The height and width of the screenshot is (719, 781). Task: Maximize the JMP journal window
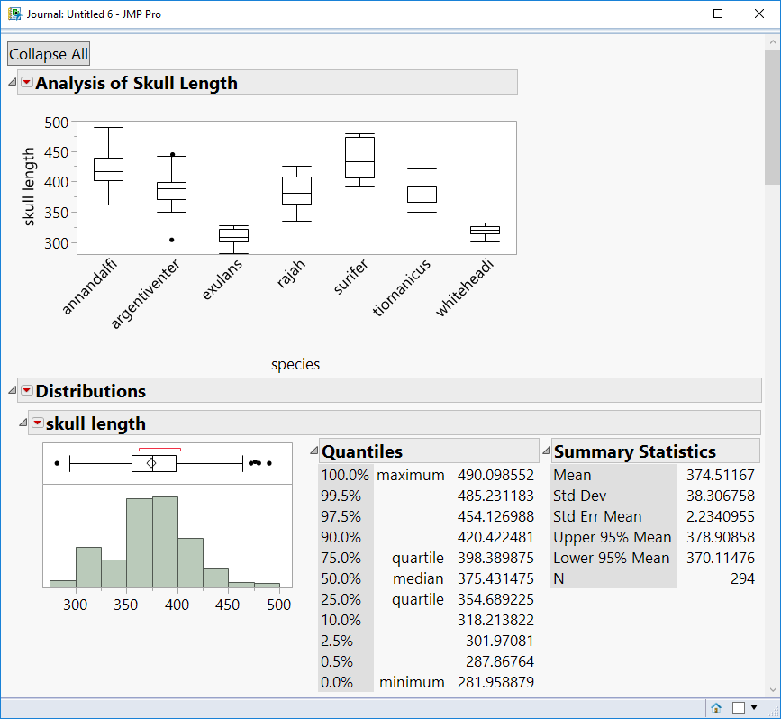(x=718, y=14)
